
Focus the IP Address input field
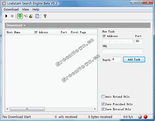pyautogui.click(x=118, y=41)
